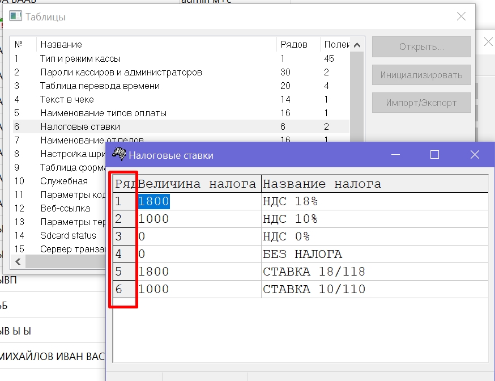495x381 pixels.
Task: Click the НДС 0% tax name cell
Action: (375, 236)
